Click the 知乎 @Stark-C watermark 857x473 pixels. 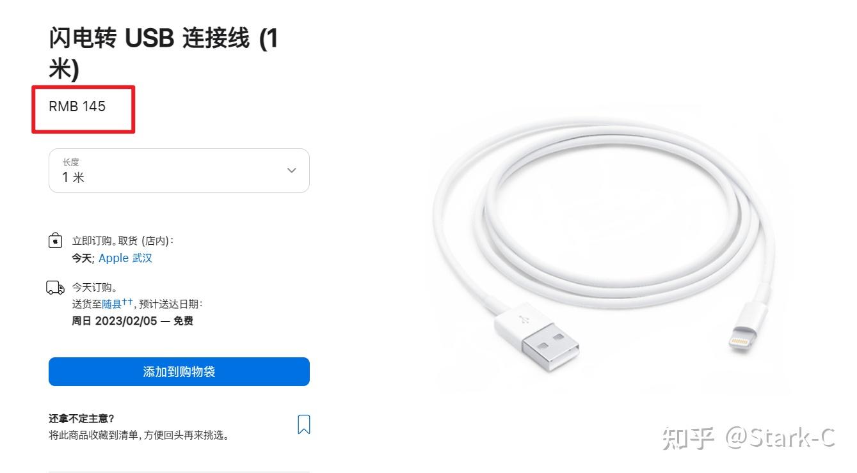[749, 438]
